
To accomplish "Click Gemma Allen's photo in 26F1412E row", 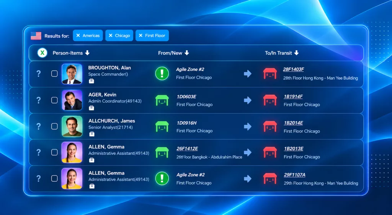I will click(x=72, y=152).
